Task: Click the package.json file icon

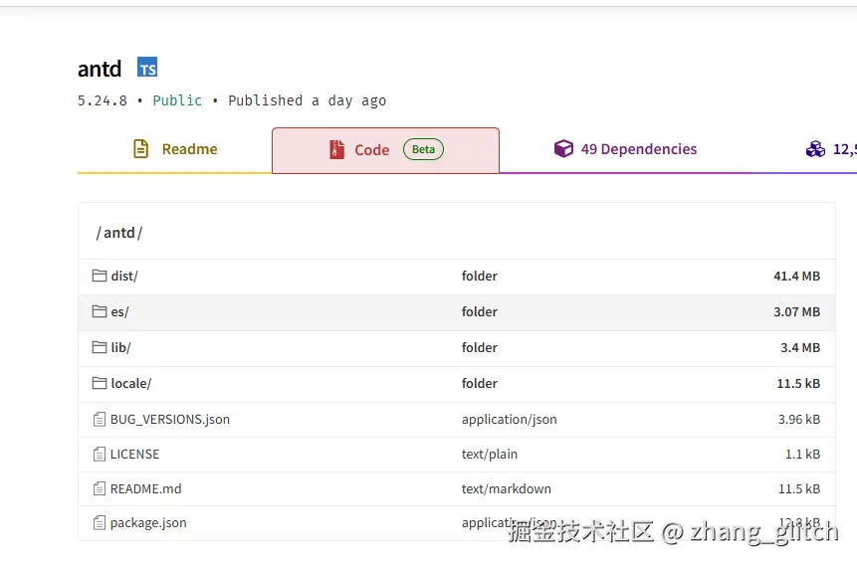Action: click(x=100, y=523)
